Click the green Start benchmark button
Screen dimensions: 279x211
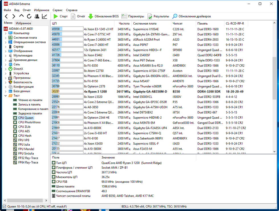(x=60, y=16)
